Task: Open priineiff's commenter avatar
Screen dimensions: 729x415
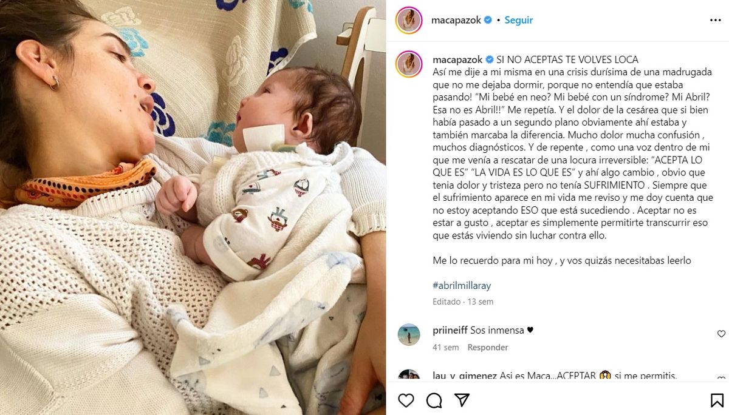Action: (409, 334)
